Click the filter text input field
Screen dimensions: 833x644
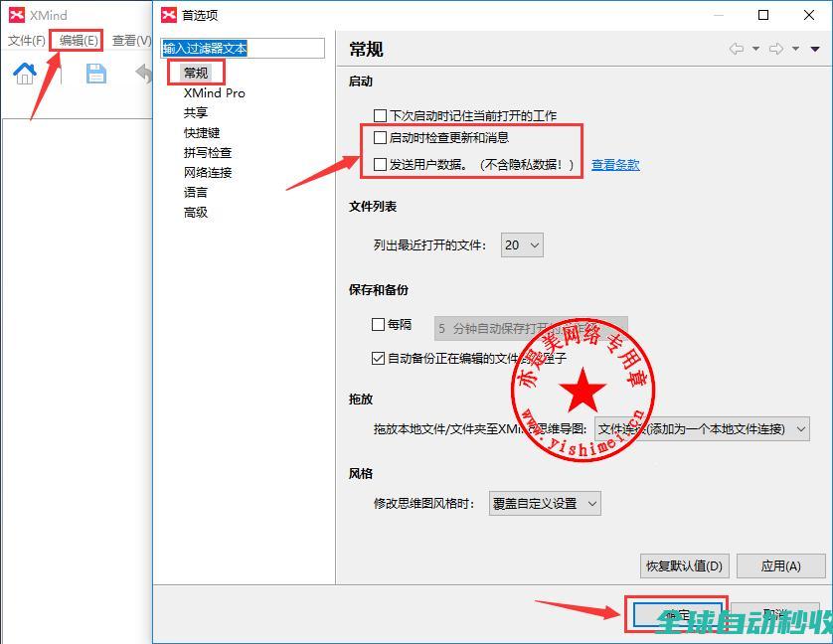244,48
